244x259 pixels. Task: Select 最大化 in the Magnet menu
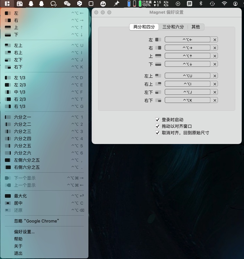(44, 196)
